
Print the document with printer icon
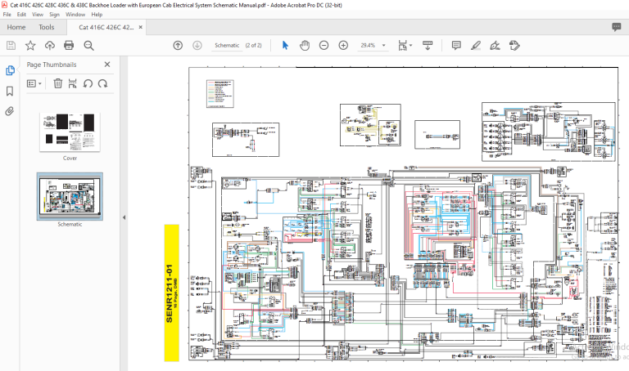click(x=69, y=45)
